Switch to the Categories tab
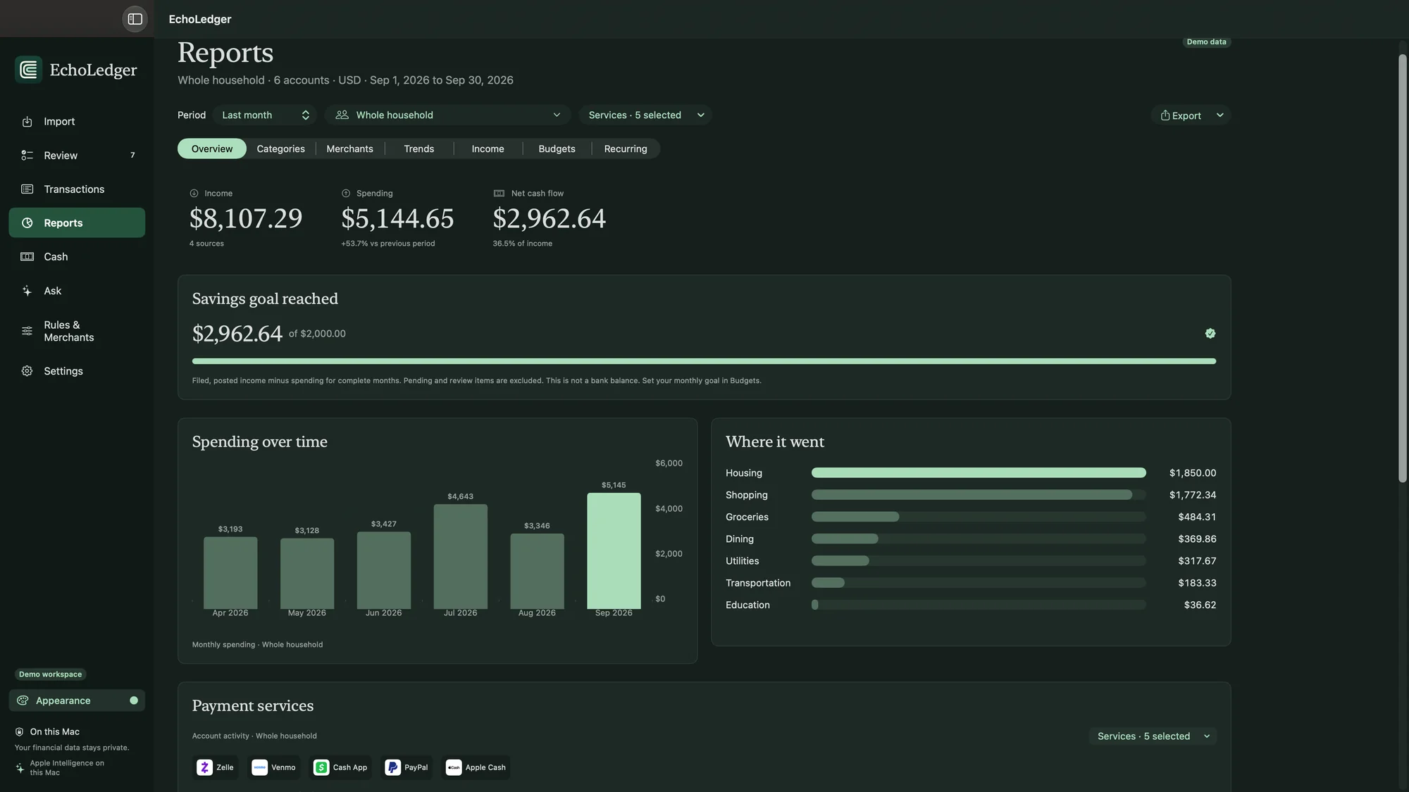 [280, 149]
